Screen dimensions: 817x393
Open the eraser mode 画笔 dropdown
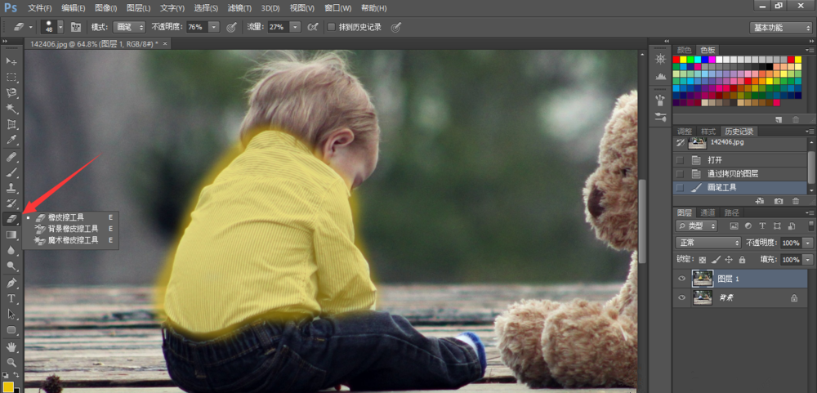point(130,27)
